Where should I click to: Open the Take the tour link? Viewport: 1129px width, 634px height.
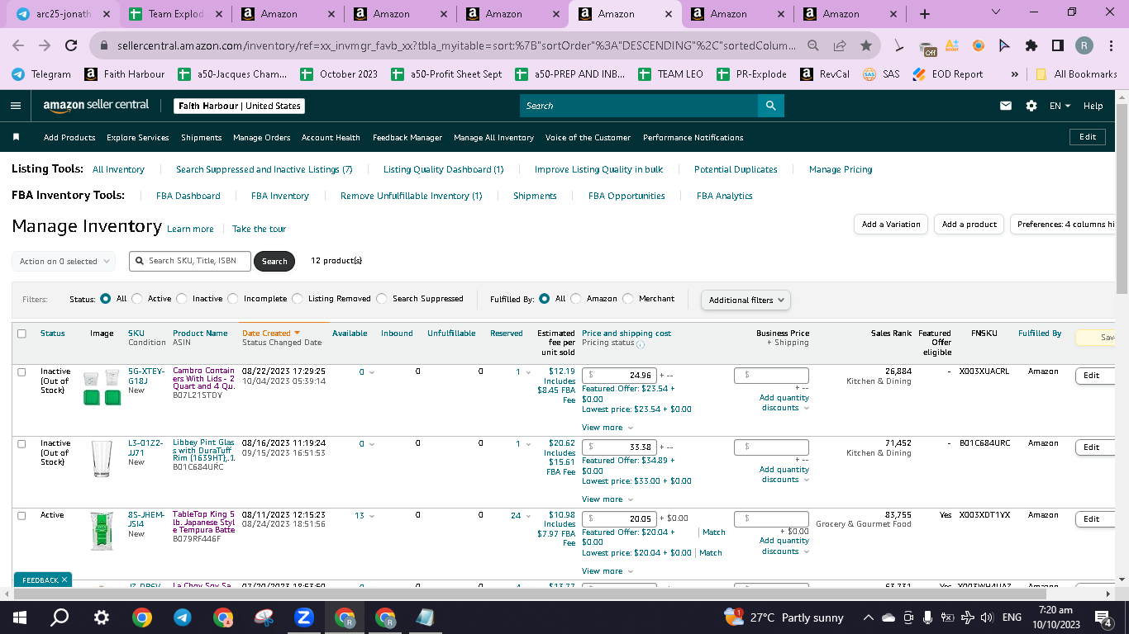point(259,229)
